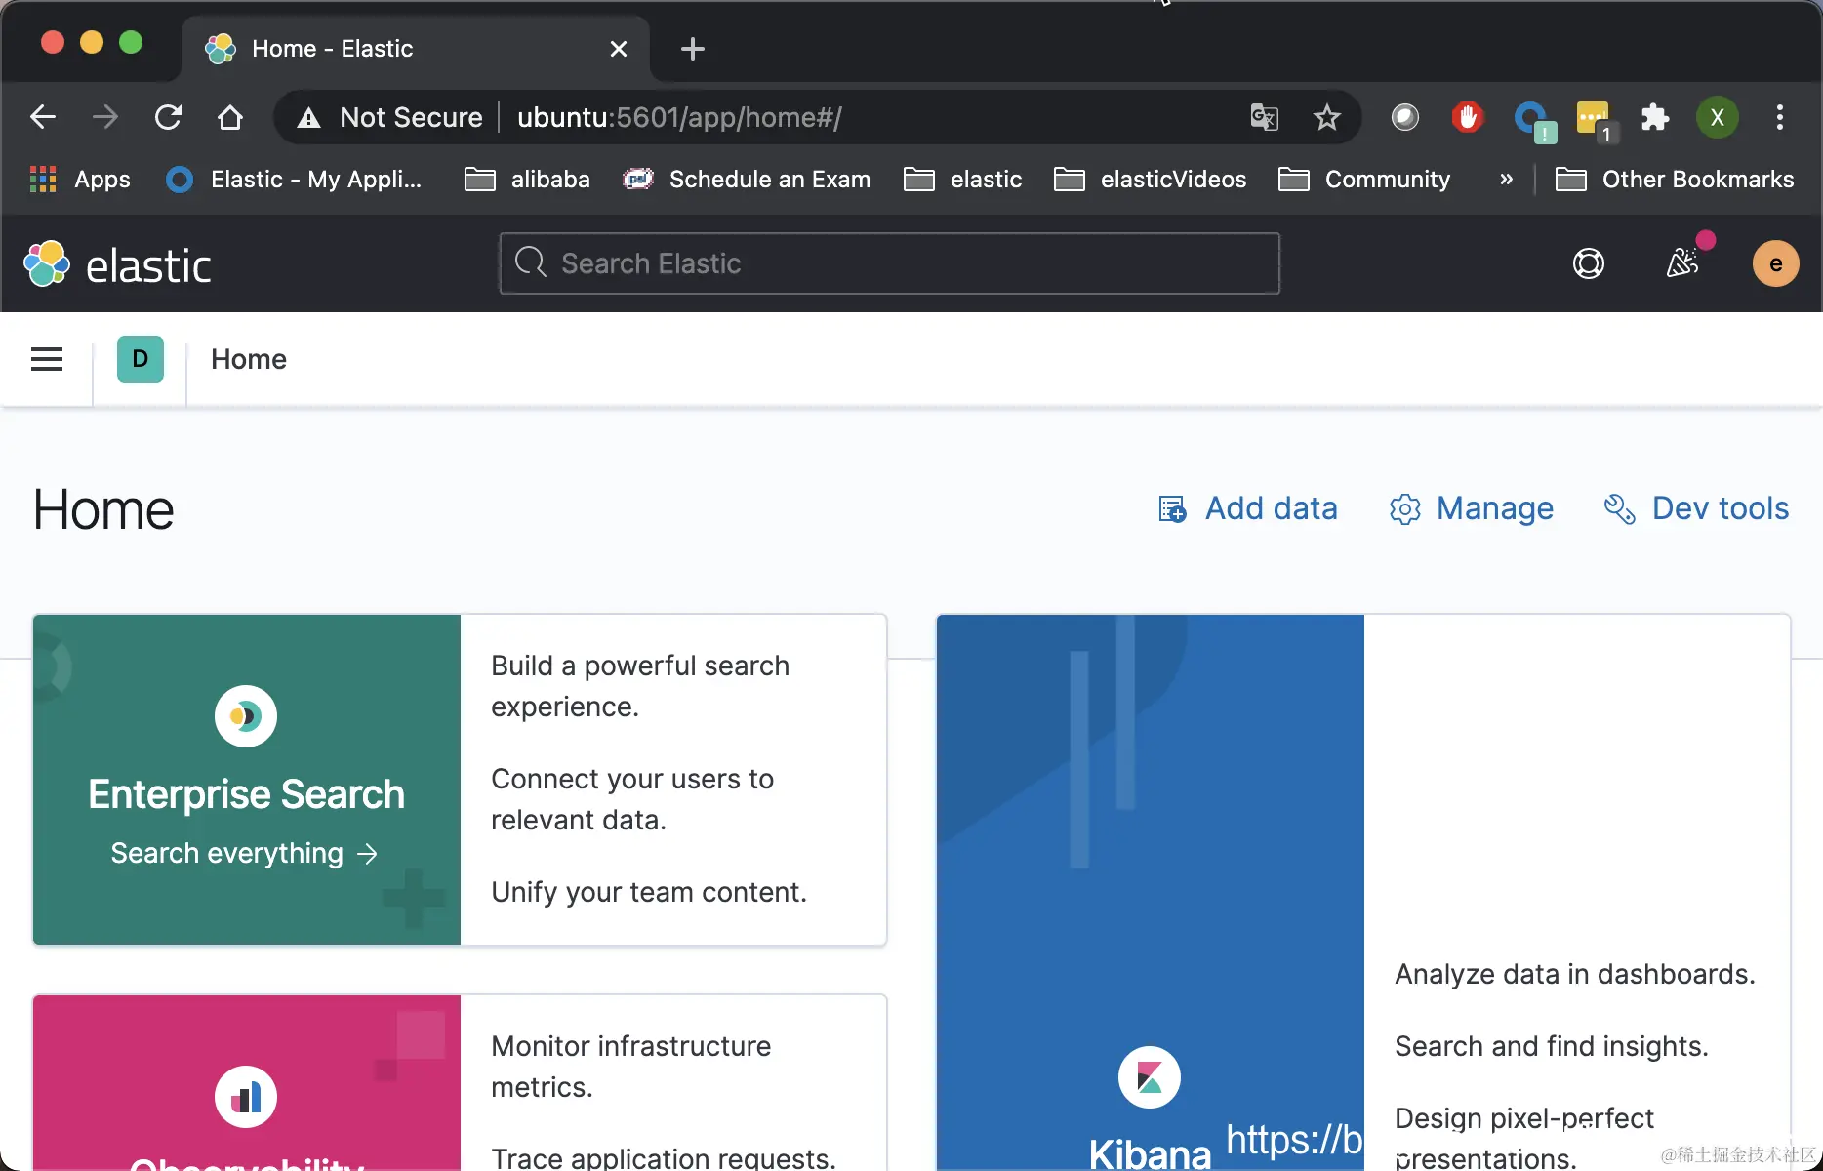Click 'Connect your users to relevant data.' text
The image size is (1823, 1171).
[632, 799]
